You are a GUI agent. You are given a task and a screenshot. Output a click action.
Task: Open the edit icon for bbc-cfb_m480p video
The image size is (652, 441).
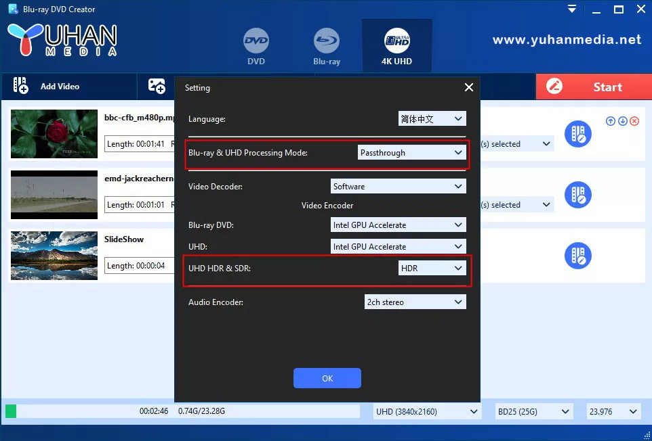coord(578,134)
